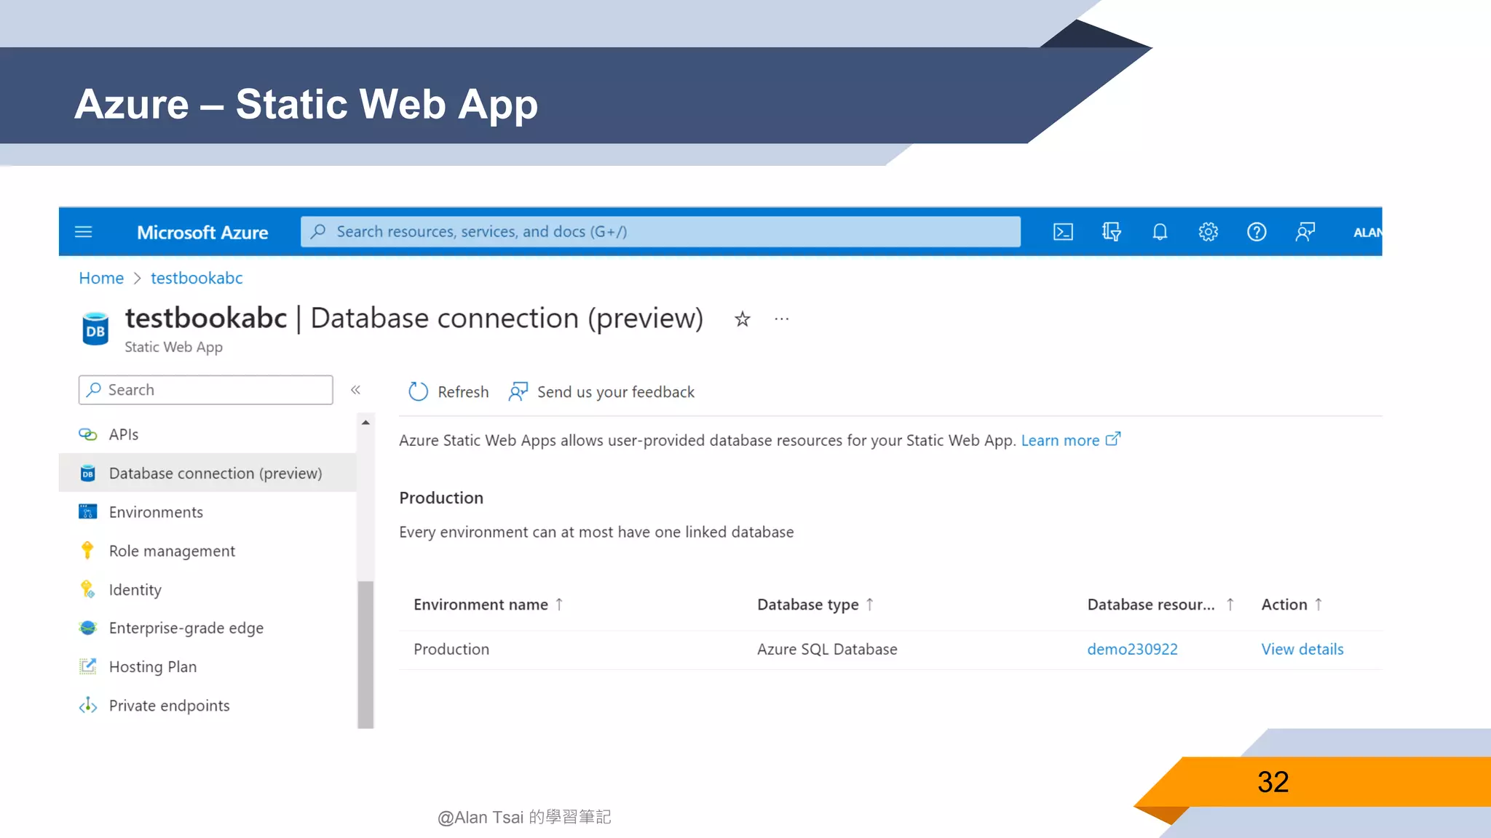1491x838 pixels.
Task: Sort by Database resource column
Action: tap(1160, 604)
